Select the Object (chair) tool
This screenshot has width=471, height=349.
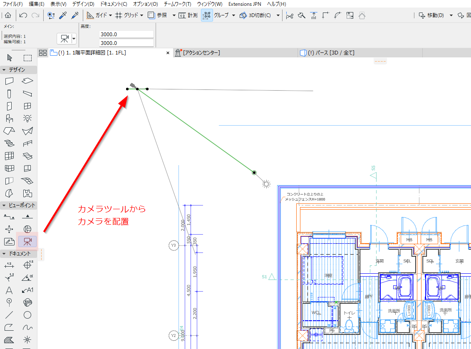pos(9,119)
